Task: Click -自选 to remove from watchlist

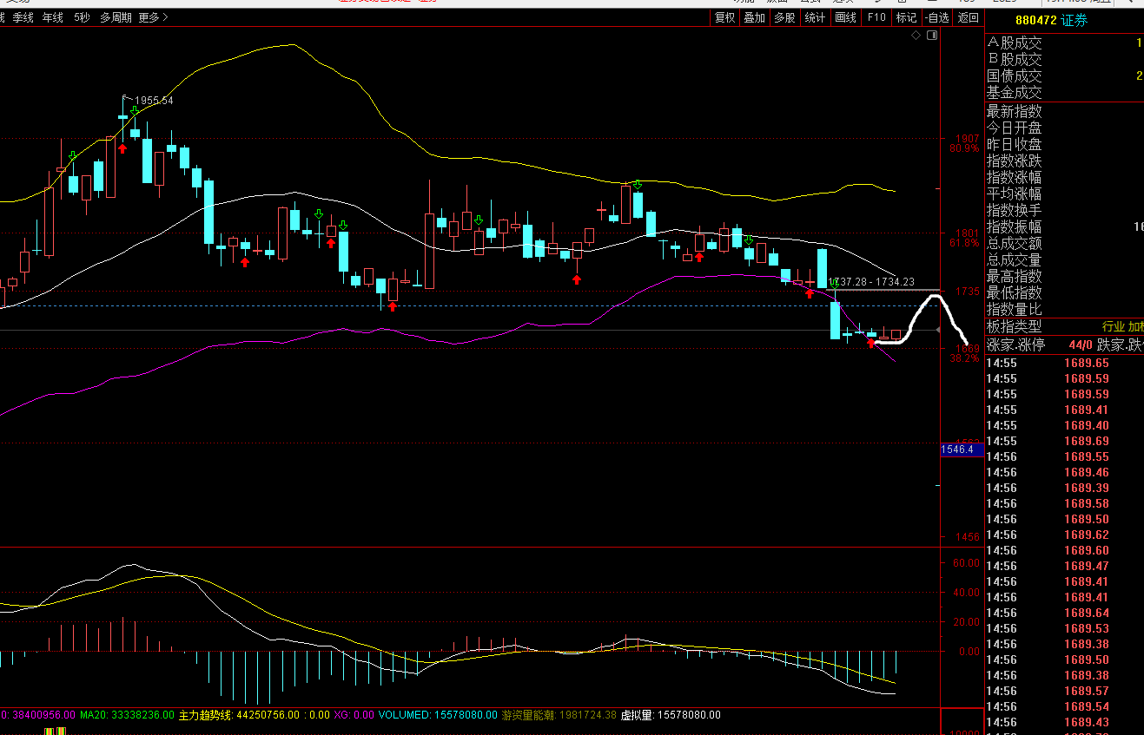Action: (x=936, y=17)
